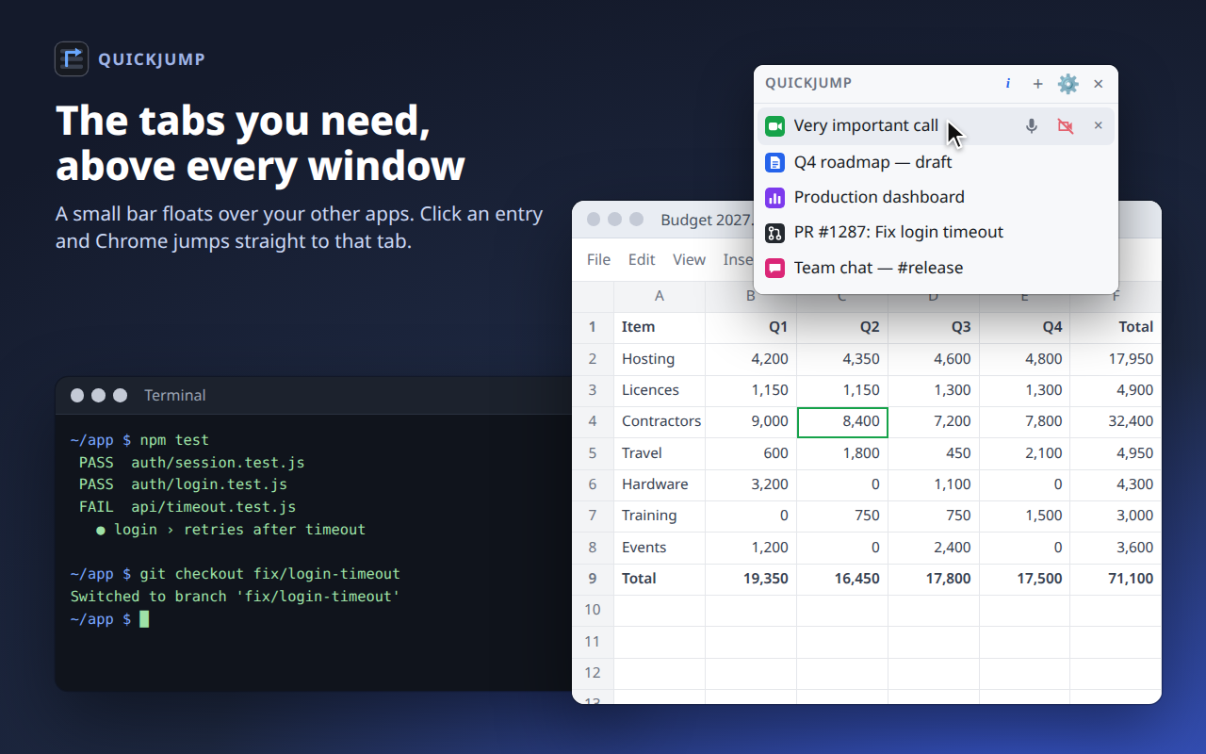Click the npm test command line
The height and width of the screenshot is (754, 1206).
coord(139,440)
